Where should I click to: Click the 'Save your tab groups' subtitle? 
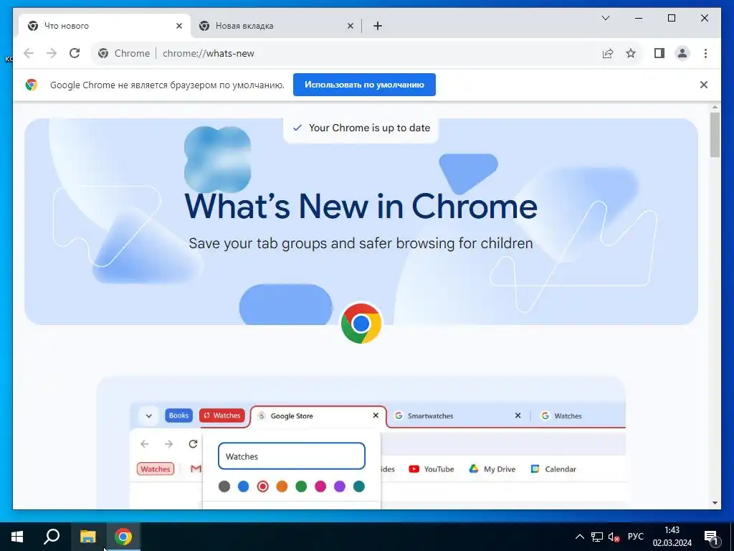tap(361, 243)
